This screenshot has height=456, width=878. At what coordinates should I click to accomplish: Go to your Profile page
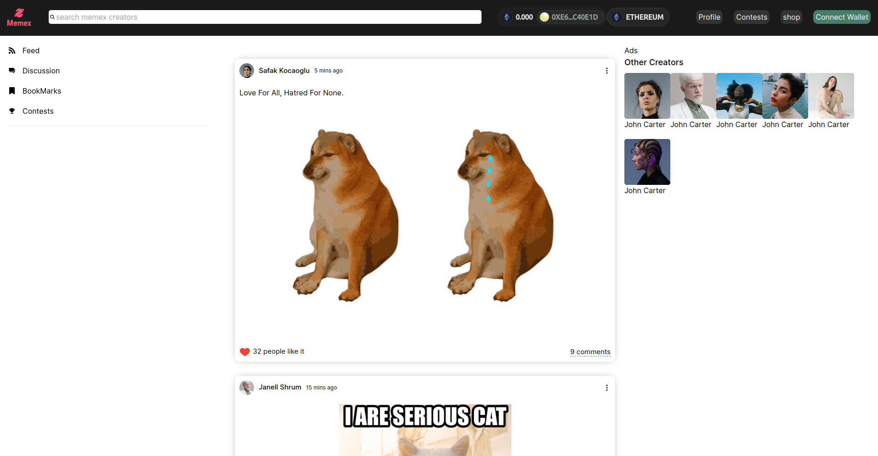709,17
